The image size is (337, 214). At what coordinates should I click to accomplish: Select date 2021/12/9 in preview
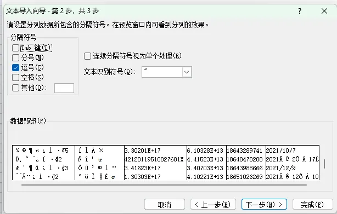(x=281, y=168)
